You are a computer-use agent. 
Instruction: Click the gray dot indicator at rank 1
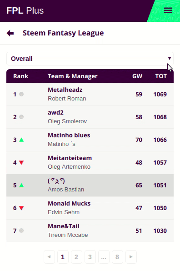point(21,94)
